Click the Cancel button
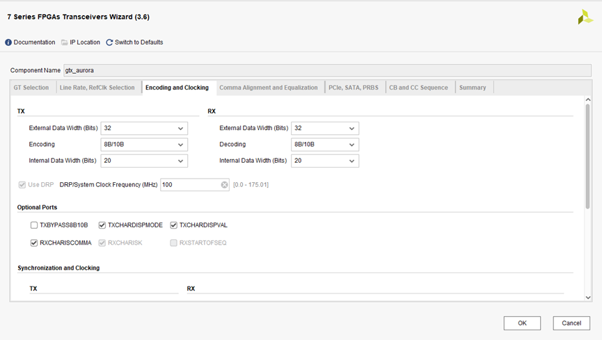Viewport: 602px width, 340px height. click(x=571, y=323)
